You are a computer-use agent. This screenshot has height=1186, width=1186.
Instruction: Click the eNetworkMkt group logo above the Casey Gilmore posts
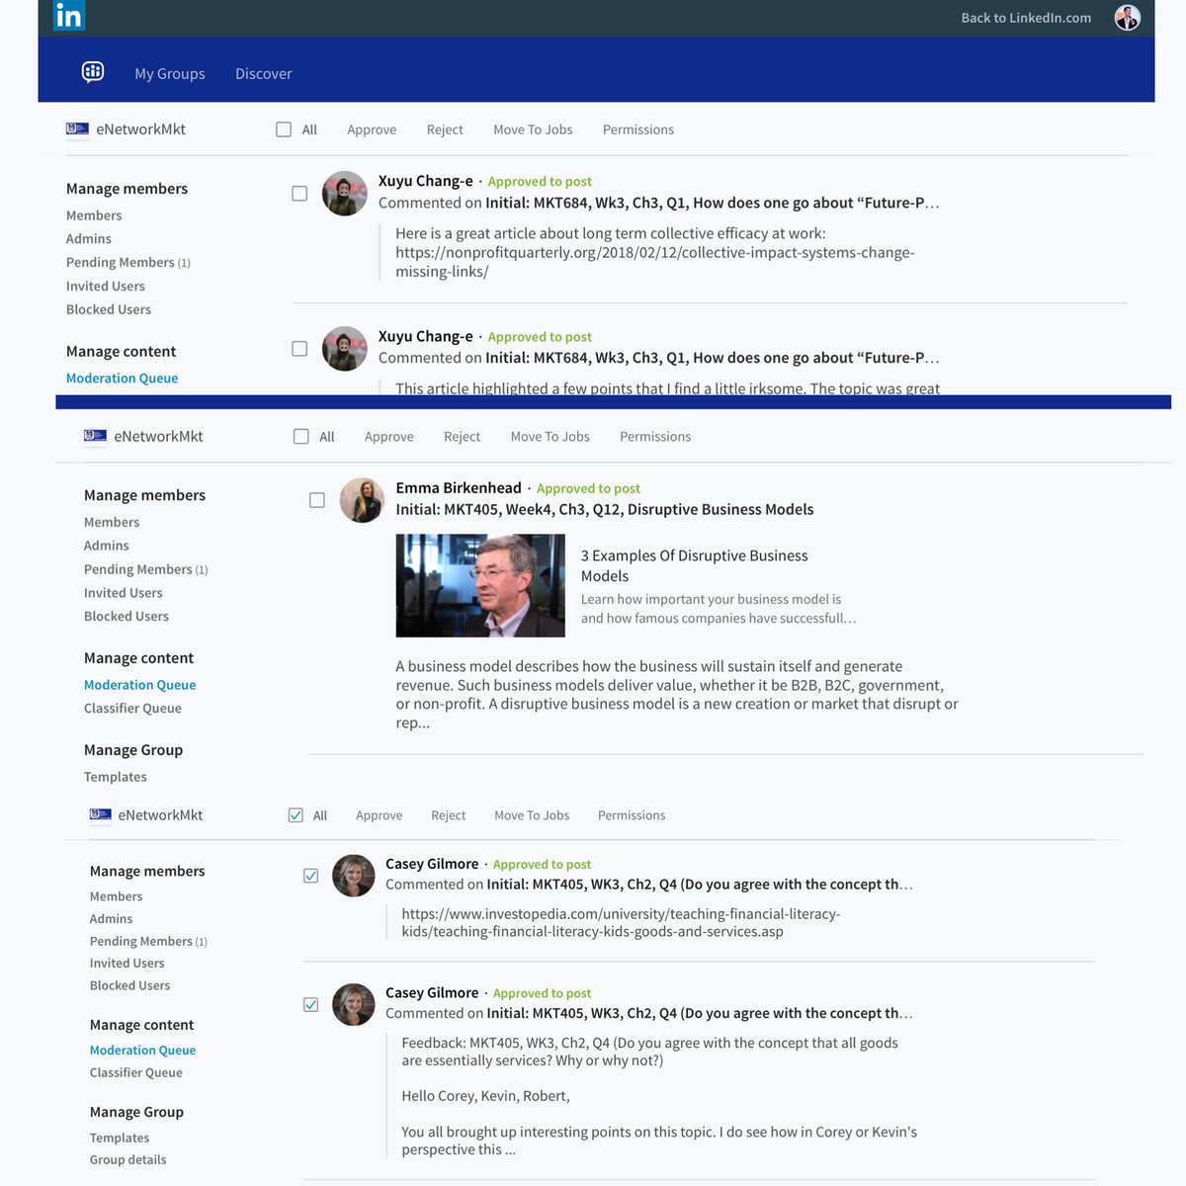(101, 814)
